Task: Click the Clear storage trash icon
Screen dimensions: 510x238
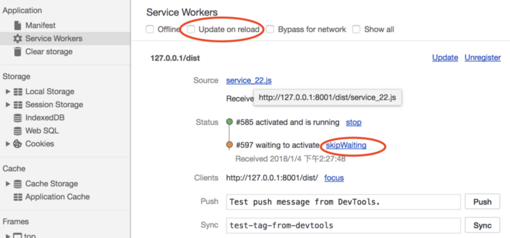Action: 18,51
